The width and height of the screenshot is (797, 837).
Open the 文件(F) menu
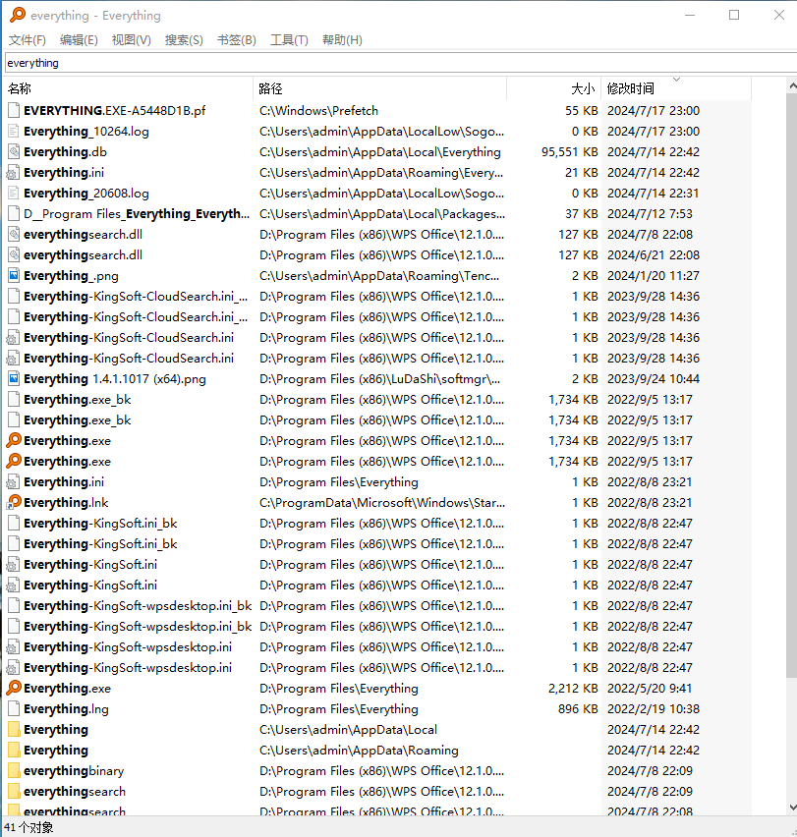pyautogui.click(x=28, y=40)
